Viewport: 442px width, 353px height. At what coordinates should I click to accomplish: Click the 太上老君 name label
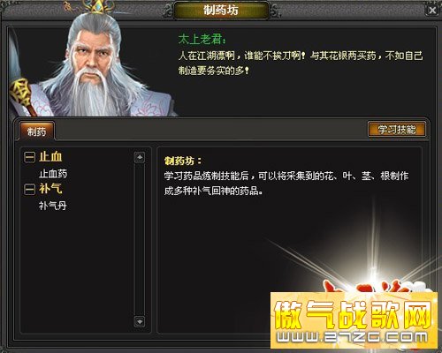coord(202,40)
